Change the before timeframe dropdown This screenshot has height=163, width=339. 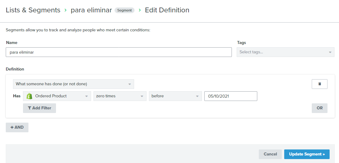tap(175, 96)
